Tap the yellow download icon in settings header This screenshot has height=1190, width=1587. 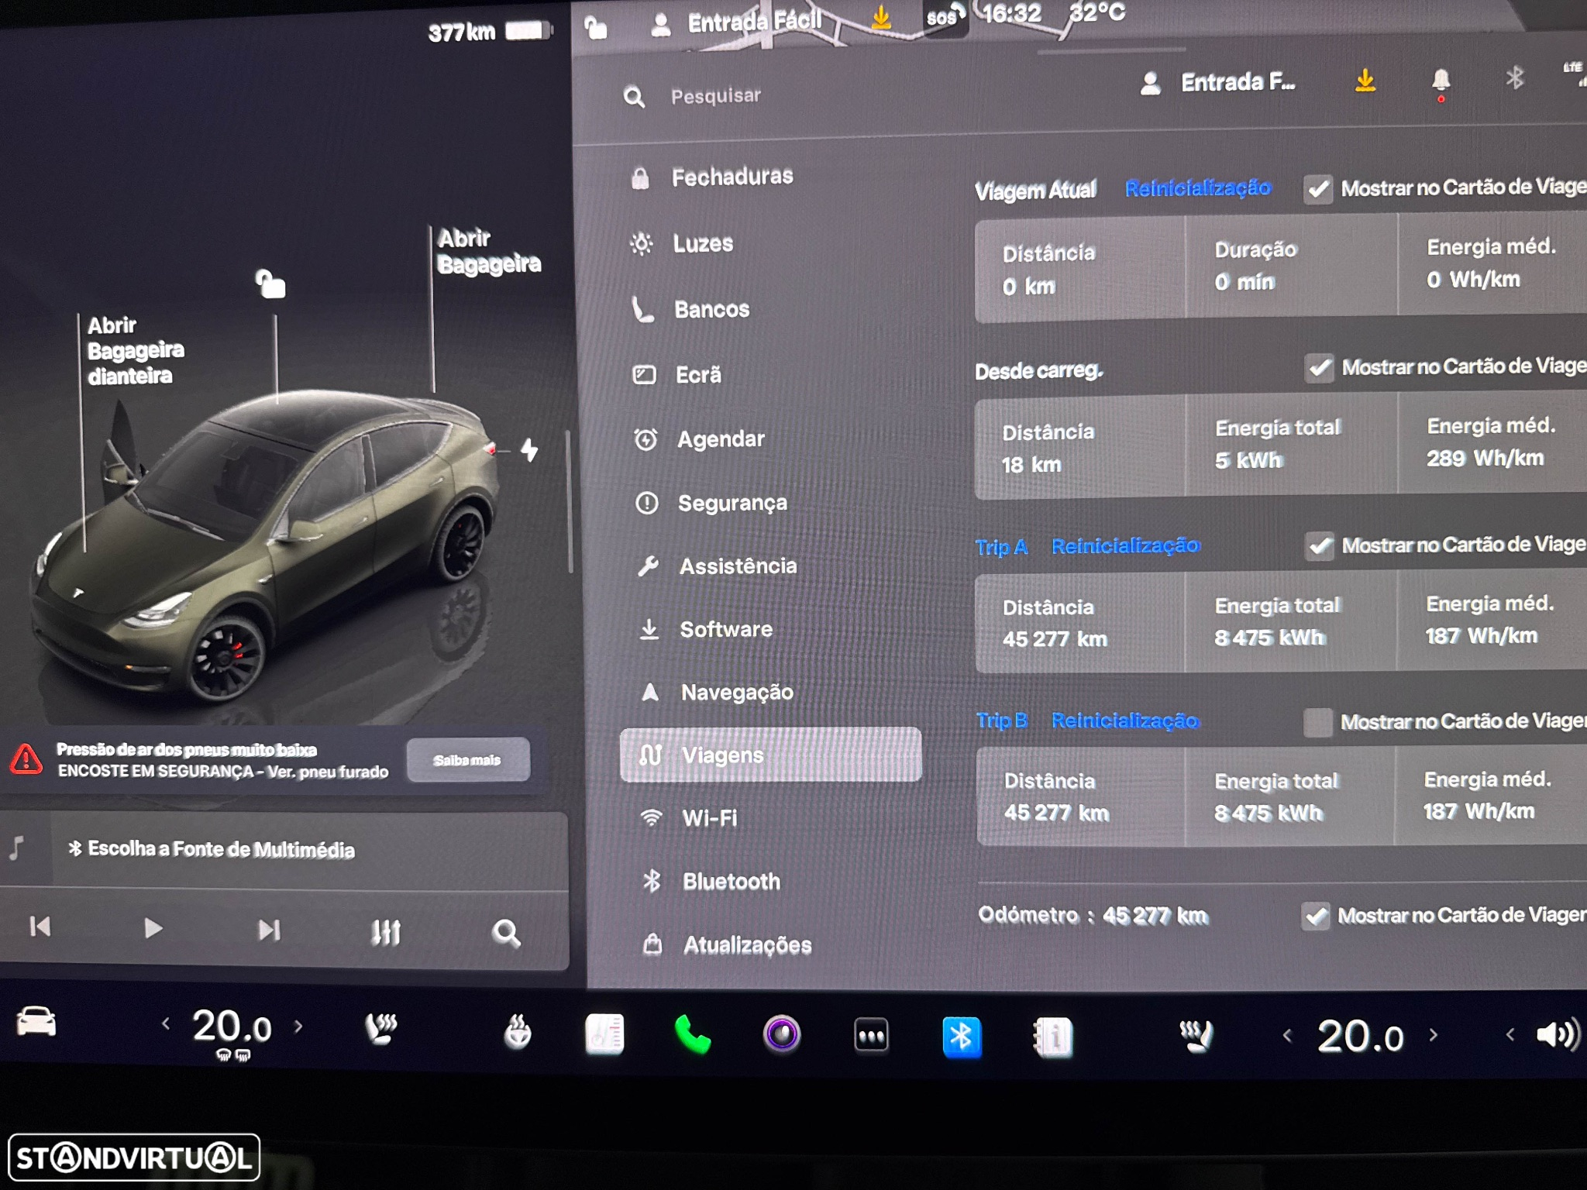point(1365,81)
